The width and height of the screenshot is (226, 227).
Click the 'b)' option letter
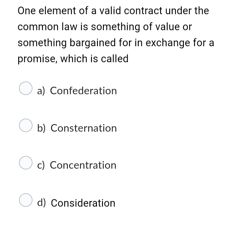[x=41, y=128]
